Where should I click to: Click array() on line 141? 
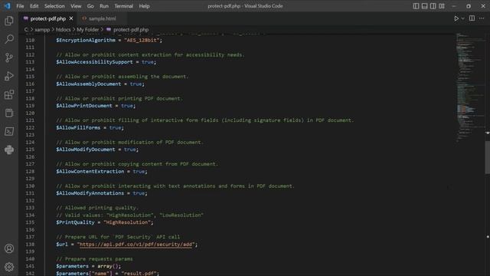[x=108, y=266]
